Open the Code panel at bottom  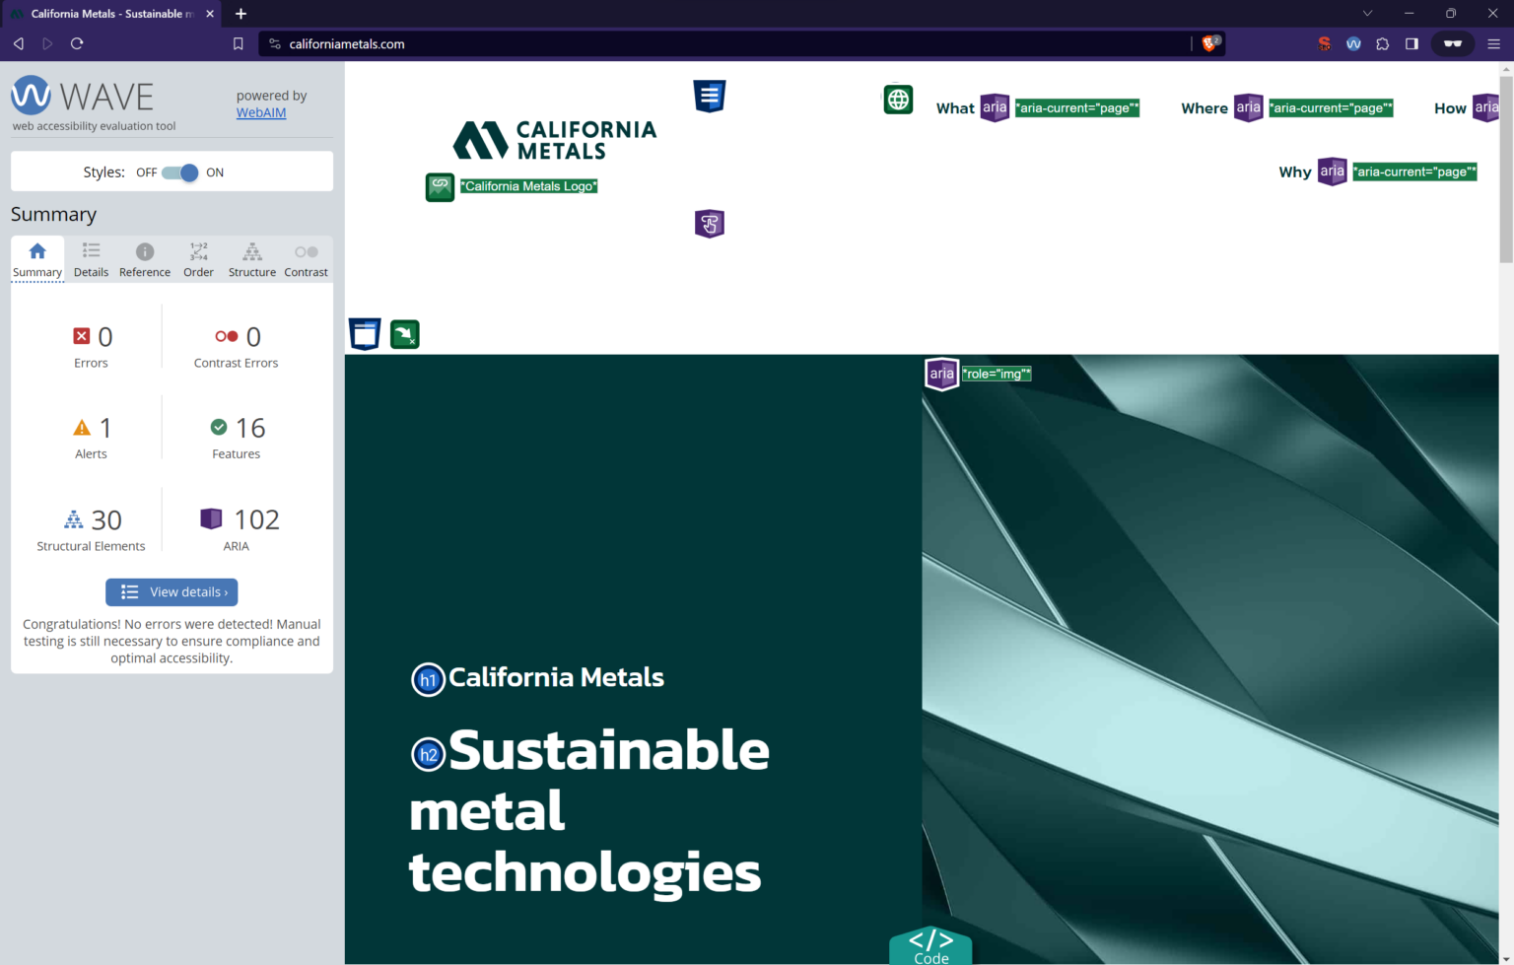click(x=930, y=946)
